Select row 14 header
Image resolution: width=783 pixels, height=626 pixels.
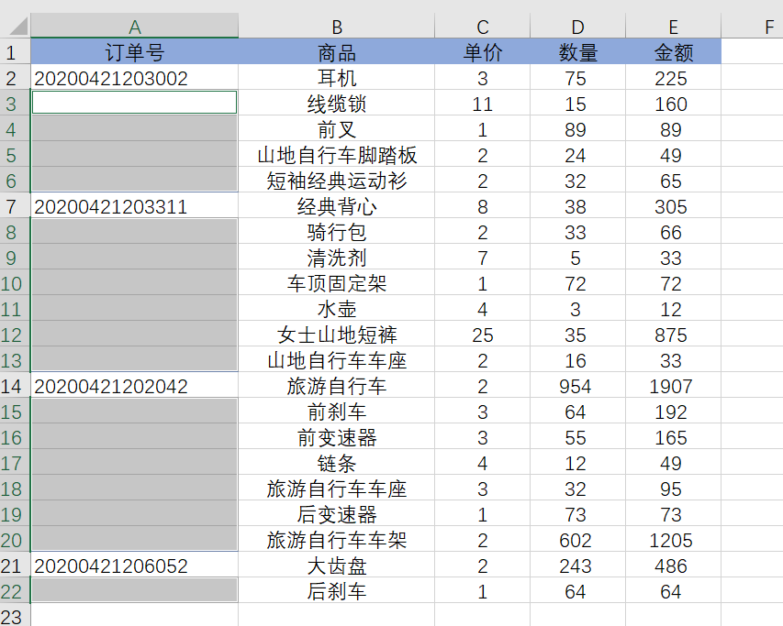15,385
